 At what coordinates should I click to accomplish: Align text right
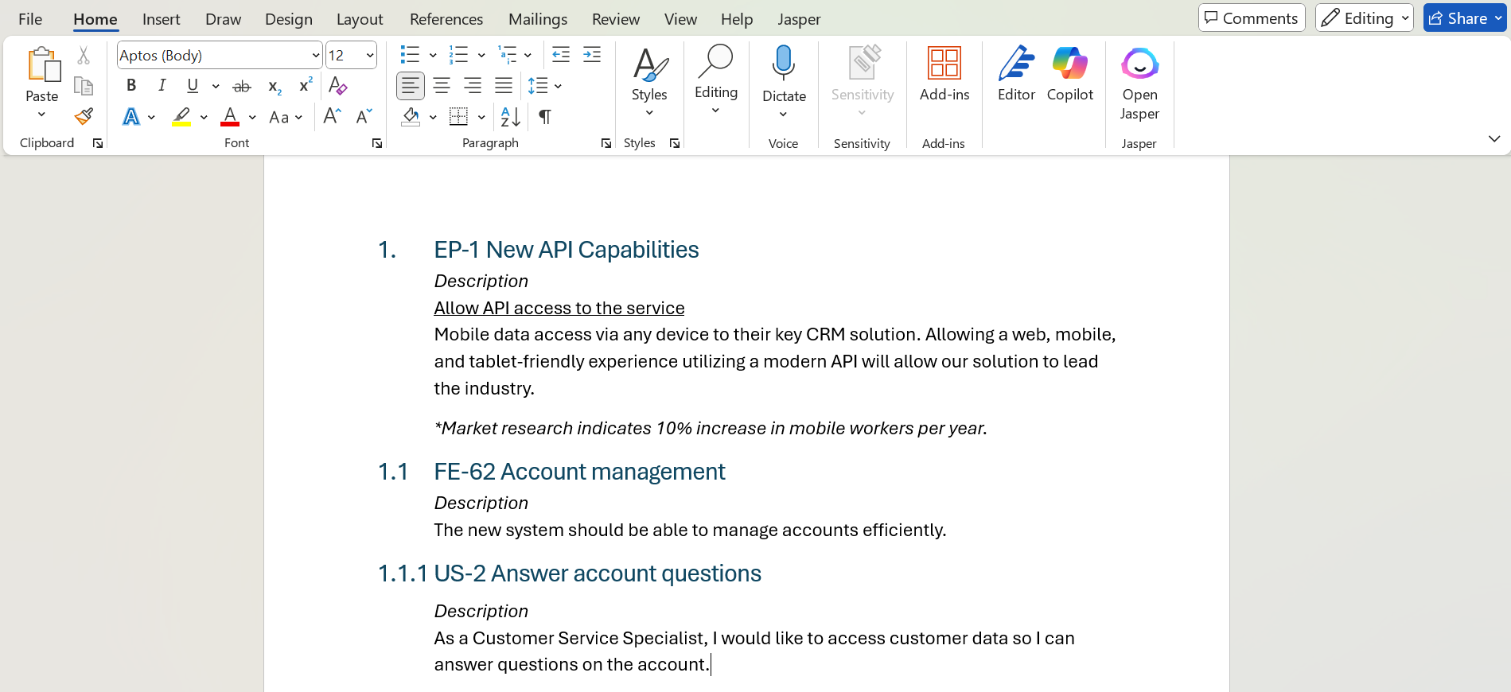(473, 86)
